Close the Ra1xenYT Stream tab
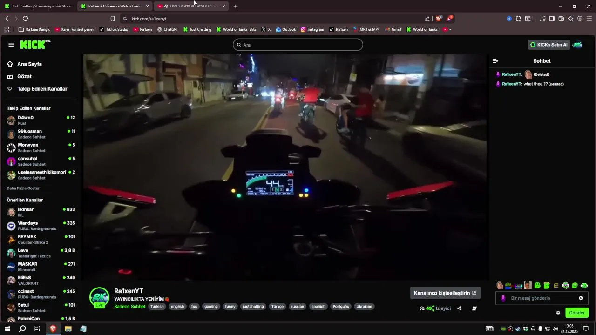Viewport: 596px width, 335px height. click(148, 6)
